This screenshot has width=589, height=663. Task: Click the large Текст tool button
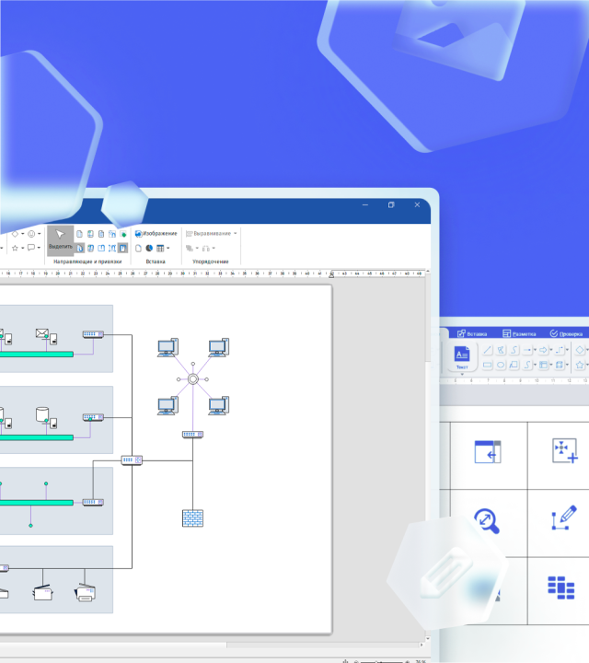462,356
